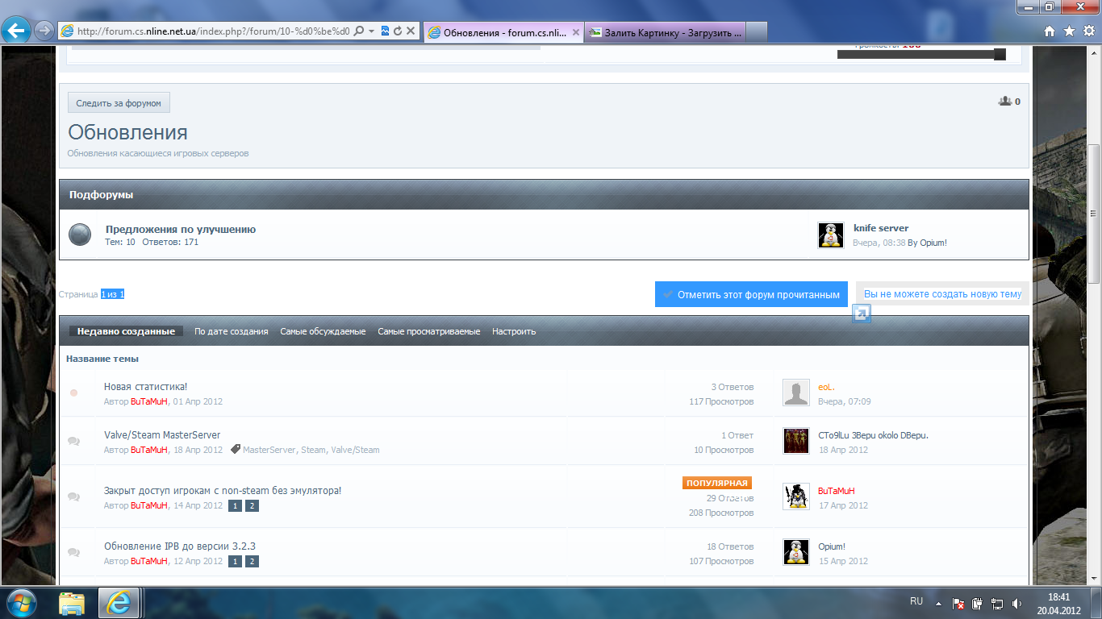The width and height of the screenshot is (1102, 619).
Task: Open the Предложения по улучшению subforum
Action: click(x=181, y=229)
